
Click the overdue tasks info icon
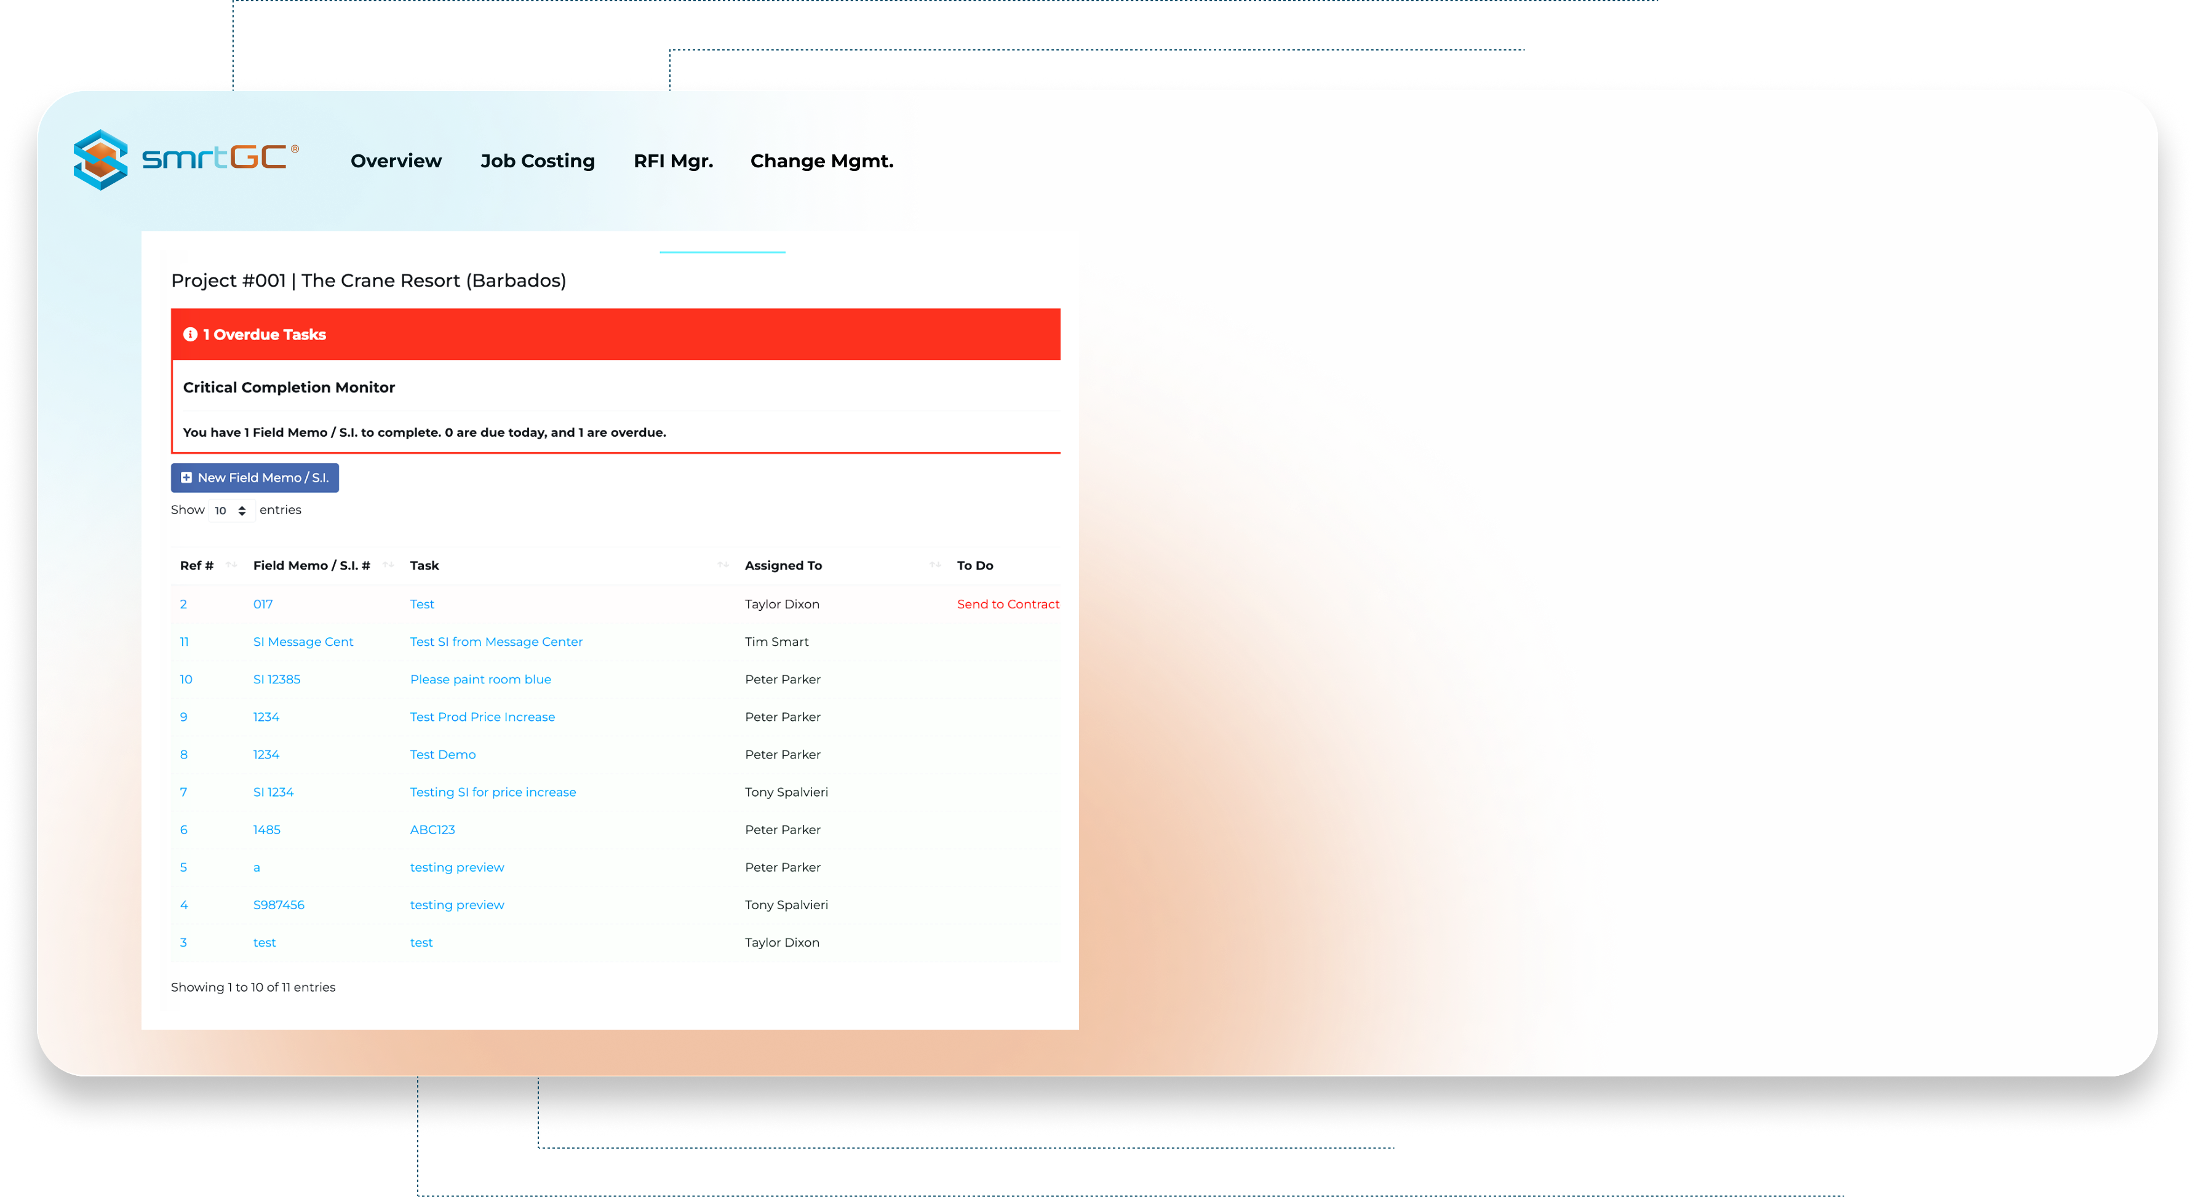point(190,334)
